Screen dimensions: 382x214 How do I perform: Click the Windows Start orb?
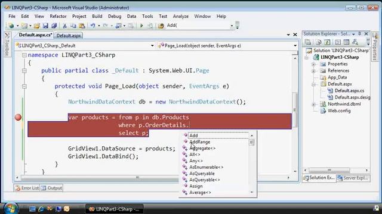pyautogui.click(x=11, y=209)
